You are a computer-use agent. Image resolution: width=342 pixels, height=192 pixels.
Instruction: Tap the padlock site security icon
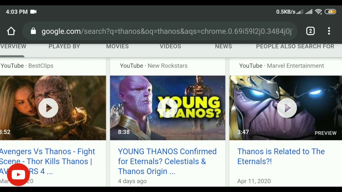click(x=33, y=31)
